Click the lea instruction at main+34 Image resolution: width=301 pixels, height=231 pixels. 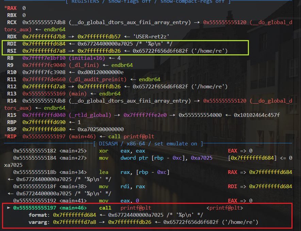pos(103,172)
